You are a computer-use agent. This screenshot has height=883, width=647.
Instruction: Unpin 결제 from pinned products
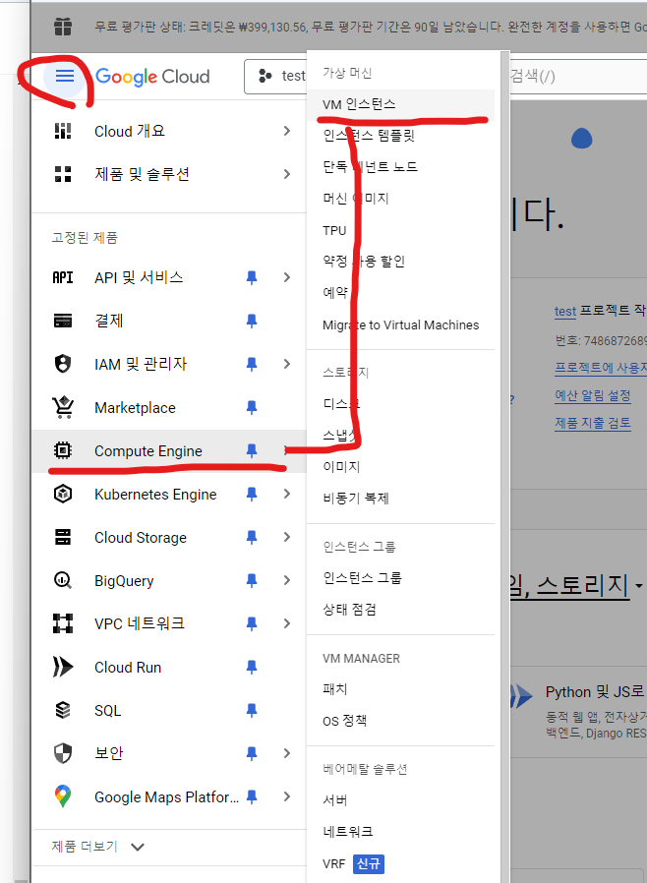252,321
